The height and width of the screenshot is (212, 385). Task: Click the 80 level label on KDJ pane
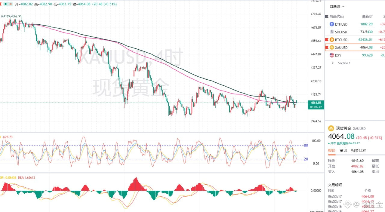point(306,146)
